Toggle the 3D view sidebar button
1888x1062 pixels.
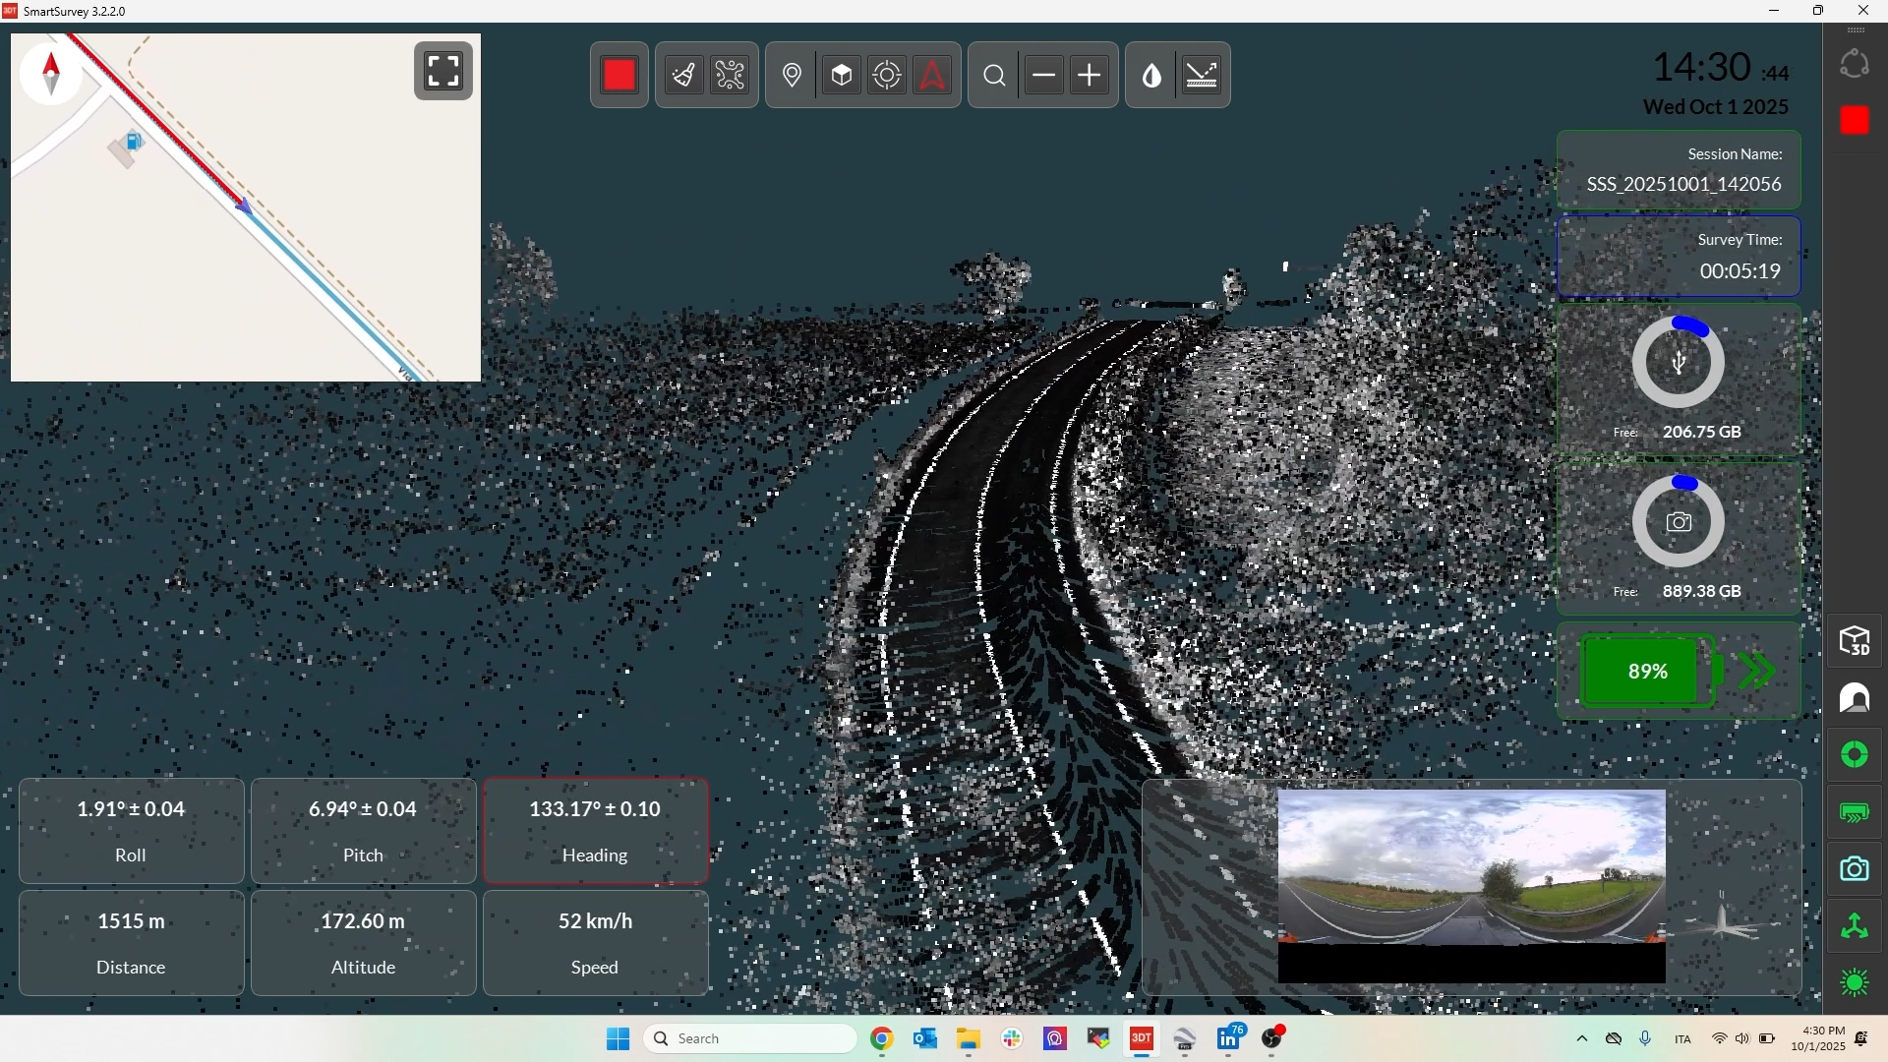[x=1855, y=641]
